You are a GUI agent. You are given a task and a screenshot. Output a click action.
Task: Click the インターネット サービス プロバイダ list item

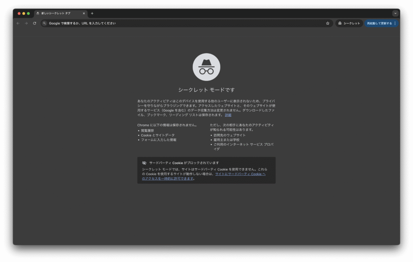tap(243, 147)
